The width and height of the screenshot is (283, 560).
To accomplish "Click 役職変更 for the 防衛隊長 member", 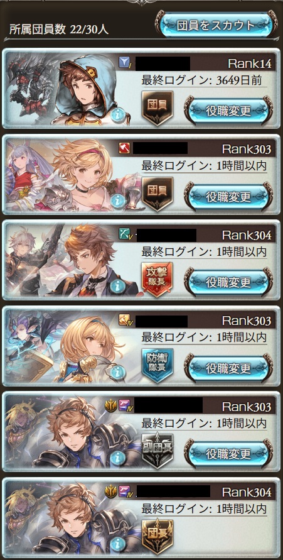I will pos(228,368).
